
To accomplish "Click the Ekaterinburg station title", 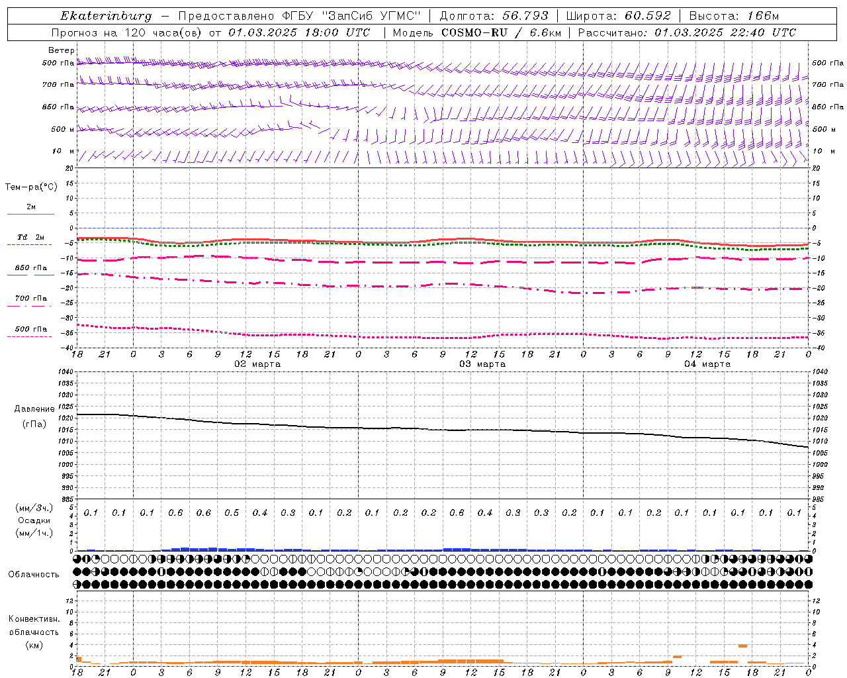I will [x=106, y=16].
